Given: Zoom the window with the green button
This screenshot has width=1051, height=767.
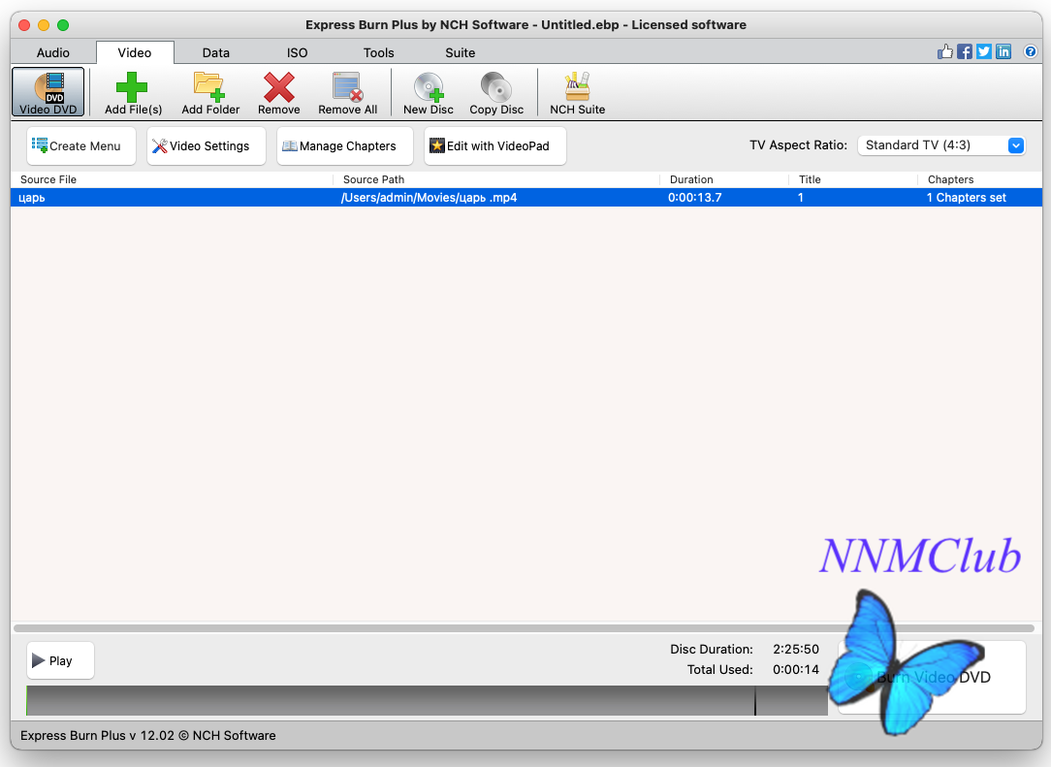Looking at the screenshot, I should [x=63, y=25].
